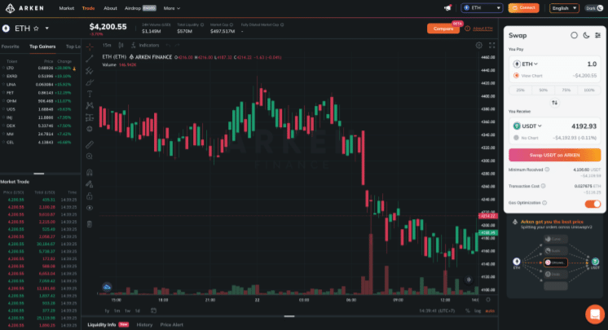The height and width of the screenshot is (330, 608).
Task: Open the emoji icons tool
Action: (90, 129)
